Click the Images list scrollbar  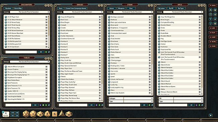[x=102, y=58]
